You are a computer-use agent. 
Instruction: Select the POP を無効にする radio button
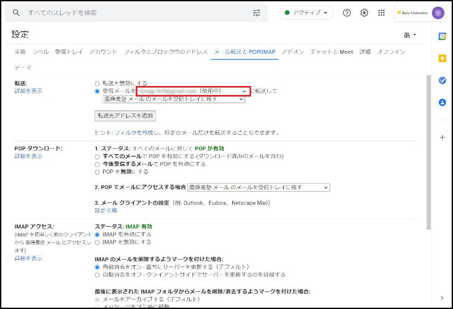click(x=97, y=172)
